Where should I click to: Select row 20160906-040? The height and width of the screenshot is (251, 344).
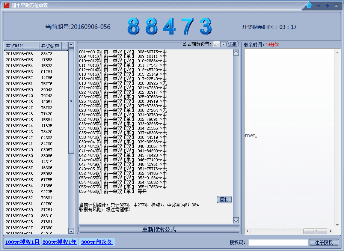click(36, 150)
